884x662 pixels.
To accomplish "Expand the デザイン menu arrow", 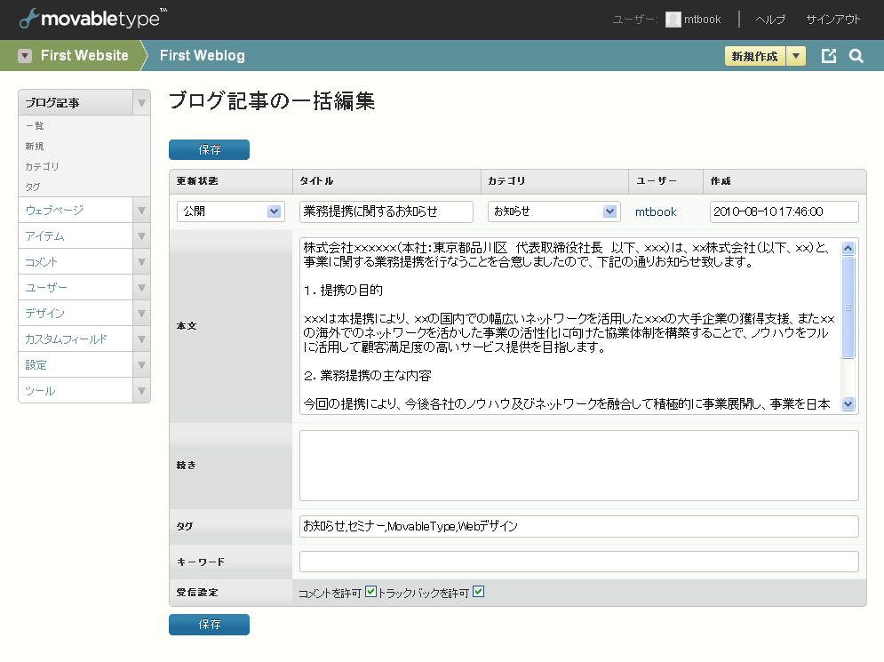I will (x=141, y=314).
